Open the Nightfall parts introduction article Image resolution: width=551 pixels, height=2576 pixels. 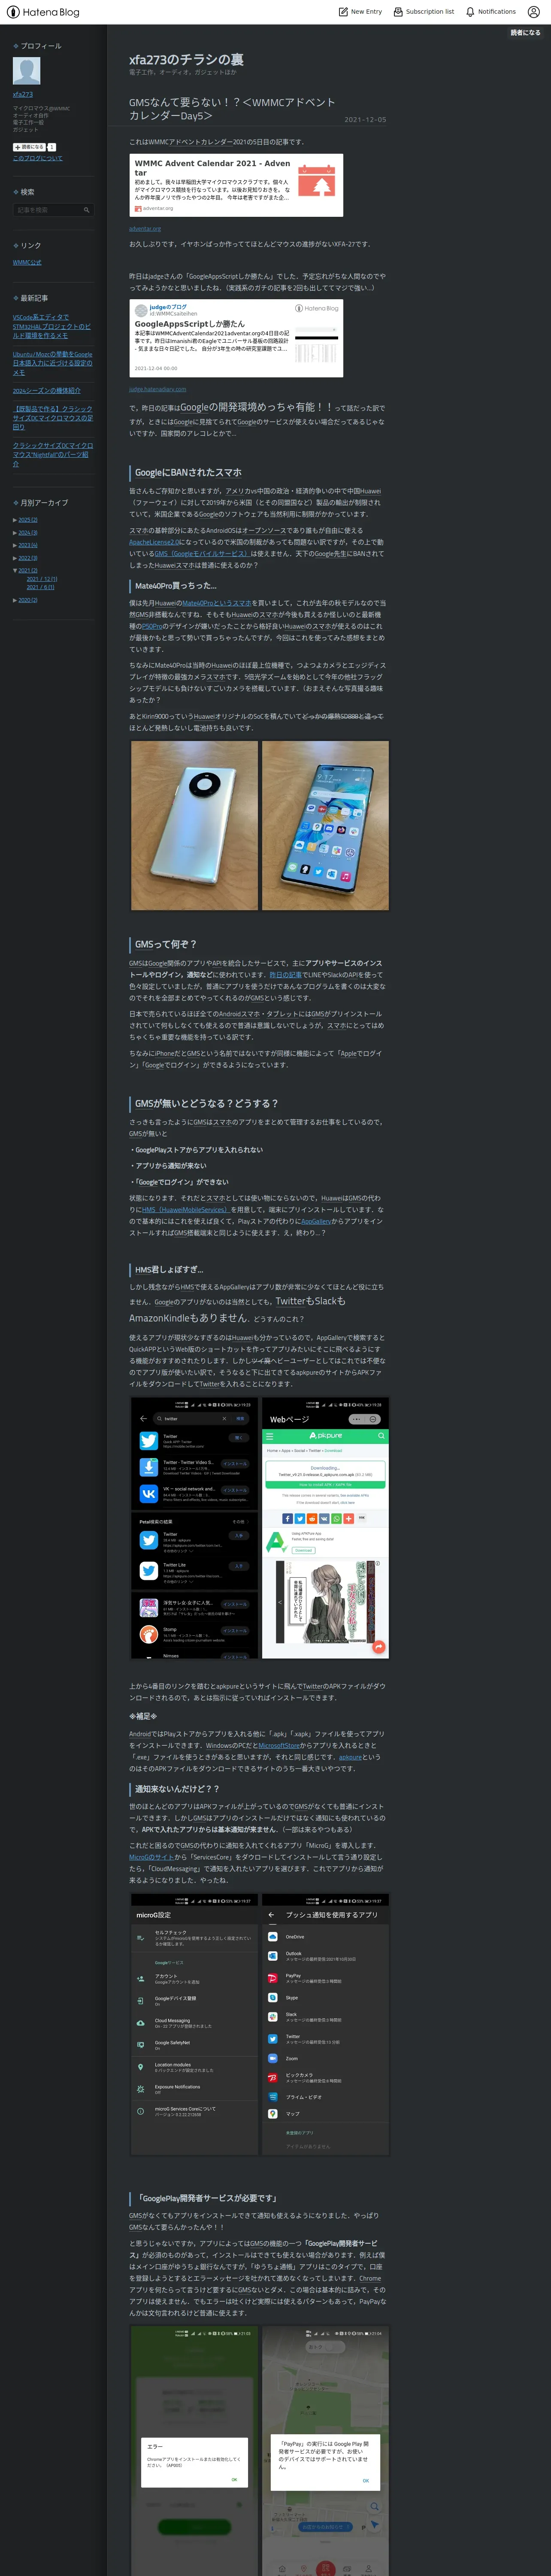(53, 455)
